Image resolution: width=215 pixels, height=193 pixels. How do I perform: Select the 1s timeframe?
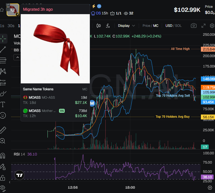pyautogui.click(x=2, y=26)
